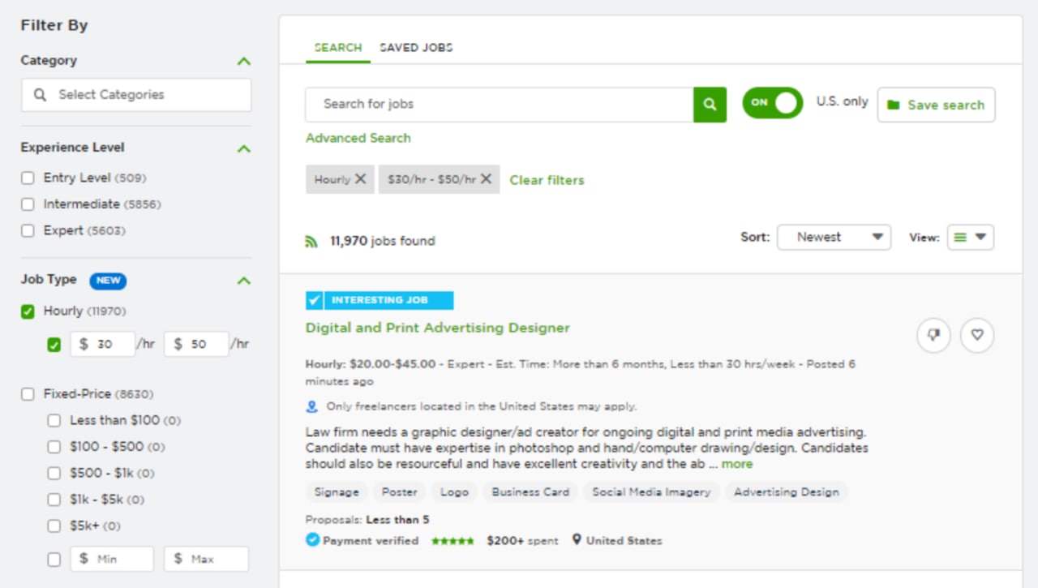
Task: Collapse the Category filter section
Action: click(x=244, y=62)
